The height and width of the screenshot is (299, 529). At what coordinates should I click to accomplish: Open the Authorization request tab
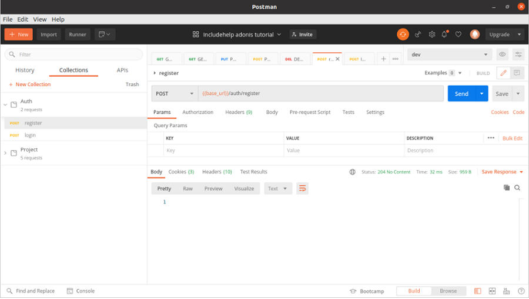(x=197, y=112)
